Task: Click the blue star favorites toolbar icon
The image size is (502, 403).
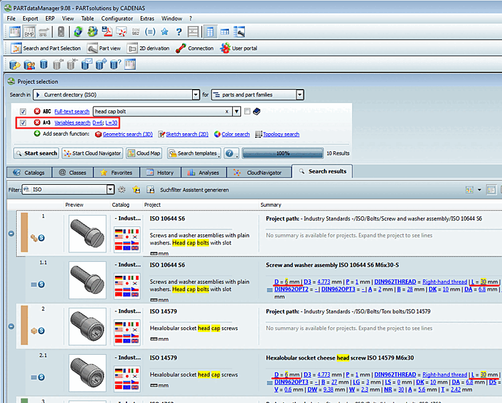Action: pos(164,31)
